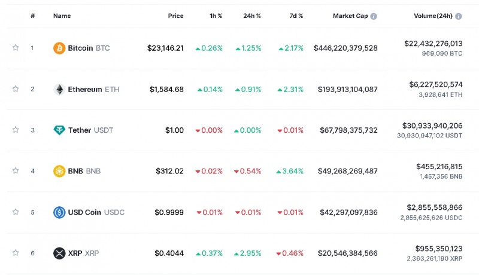Toggle the watchlist star for BNB
479x275 pixels.
(16, 171)
